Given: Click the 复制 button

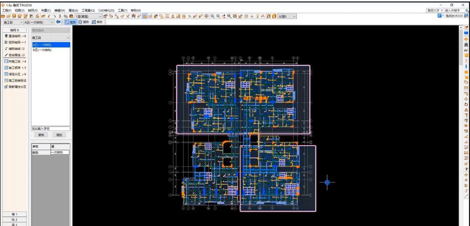Looking at the screenshot, I should [x=41, y=135].
